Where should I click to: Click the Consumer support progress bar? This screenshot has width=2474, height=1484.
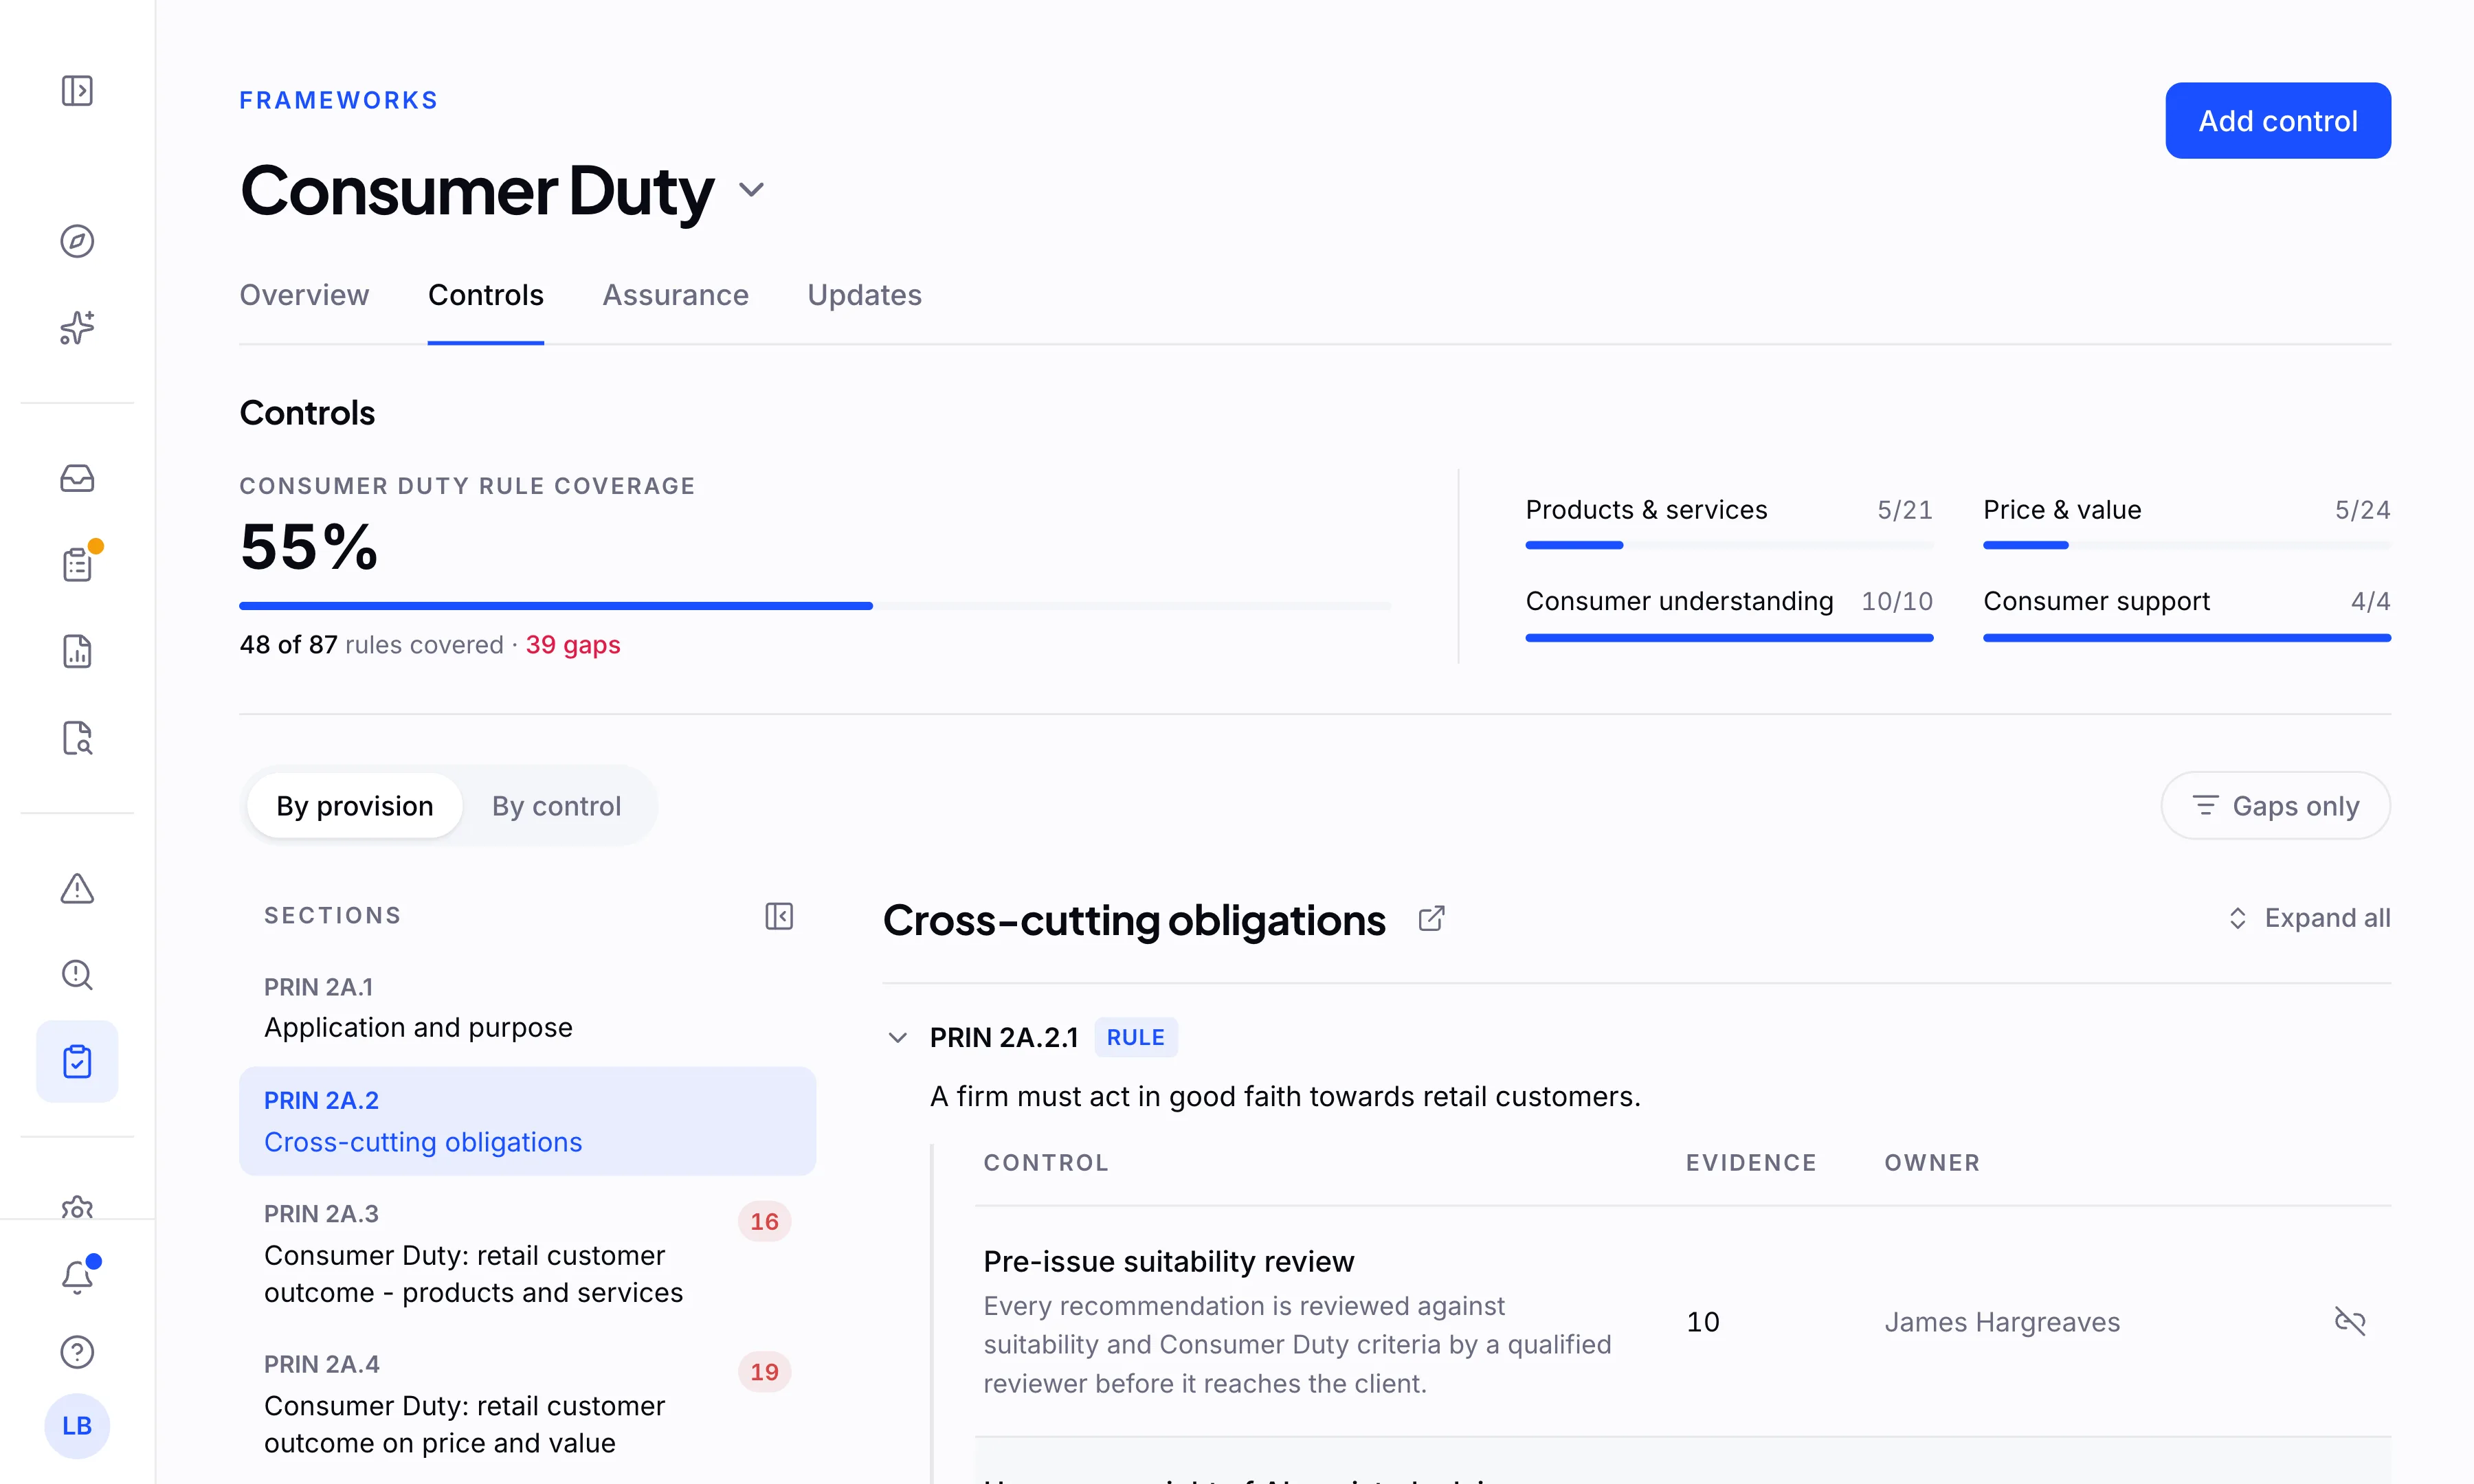2186,637
